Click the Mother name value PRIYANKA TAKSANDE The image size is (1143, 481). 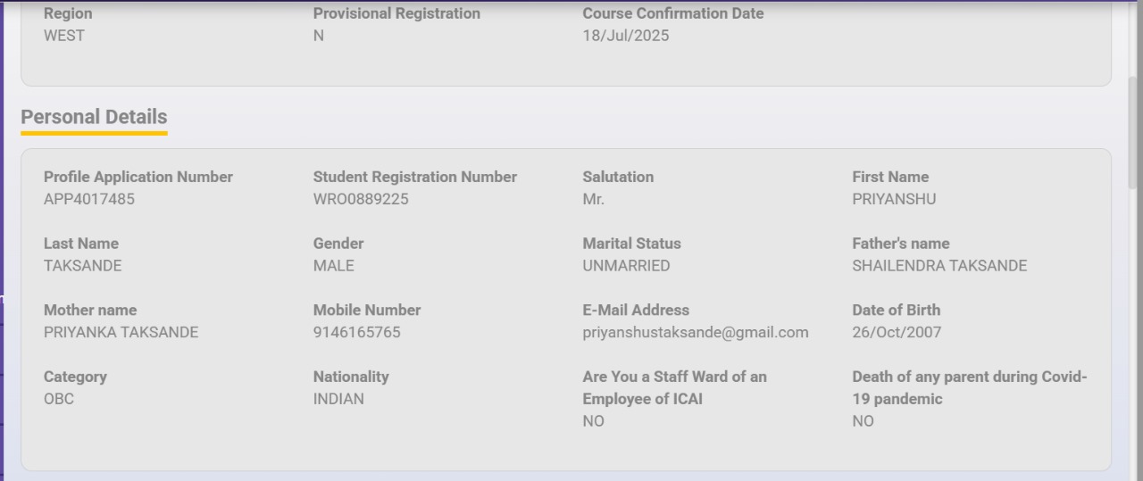[x=121, y=332]
